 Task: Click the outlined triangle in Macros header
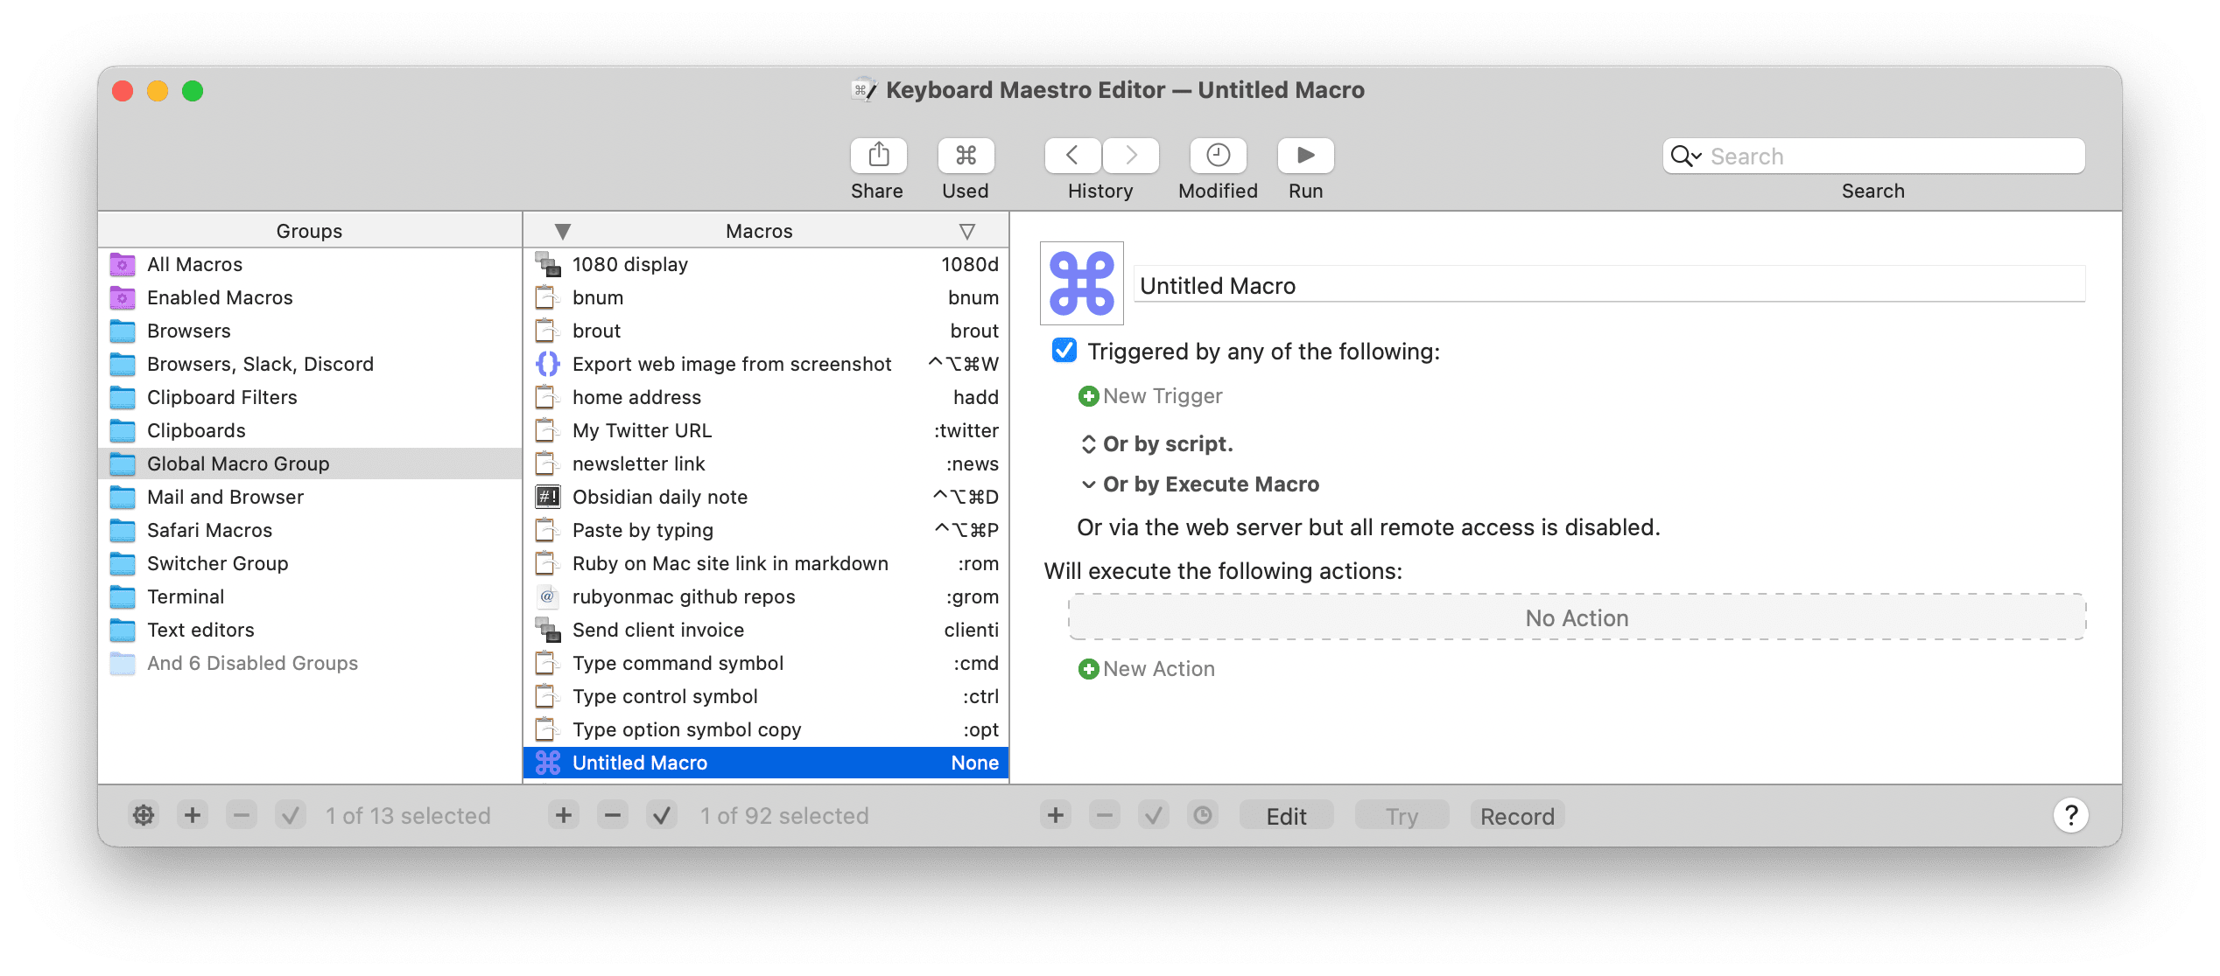click(x=967, y=231)
